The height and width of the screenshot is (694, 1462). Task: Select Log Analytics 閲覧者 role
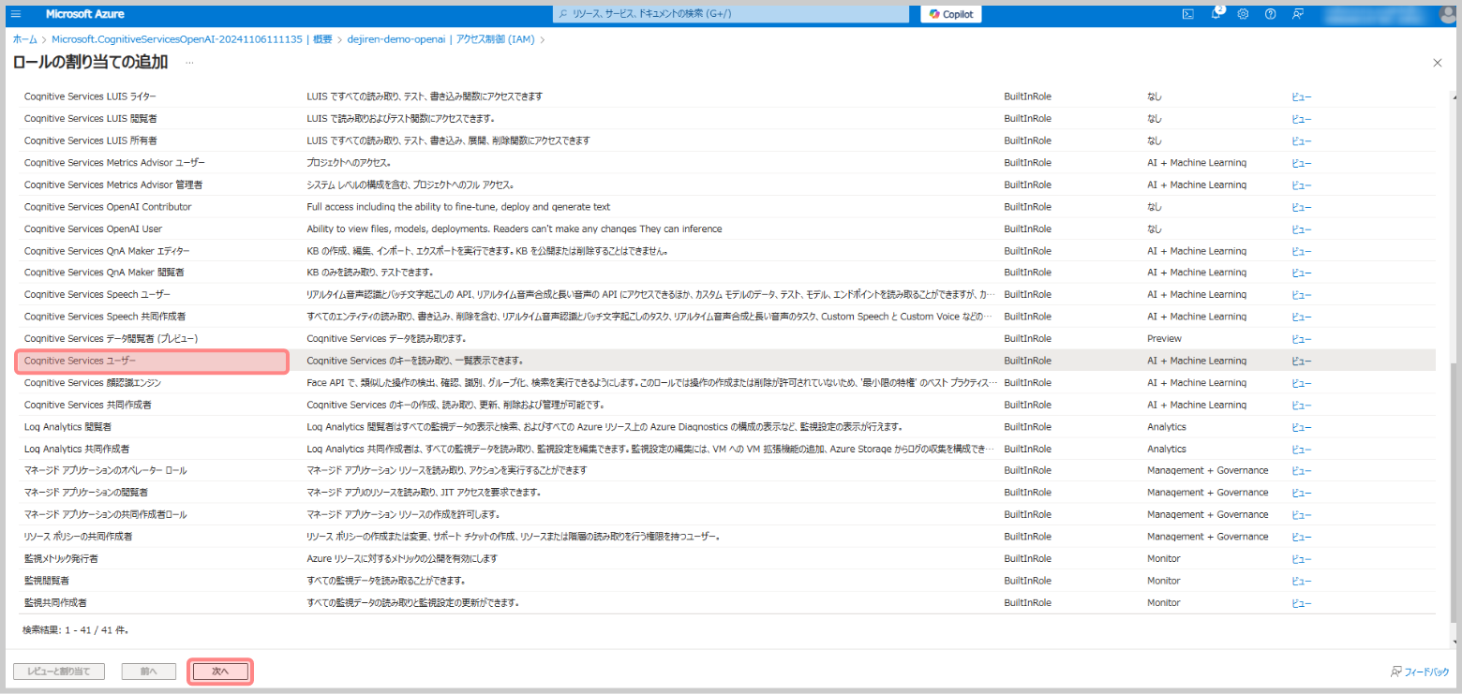pos(67,427)
